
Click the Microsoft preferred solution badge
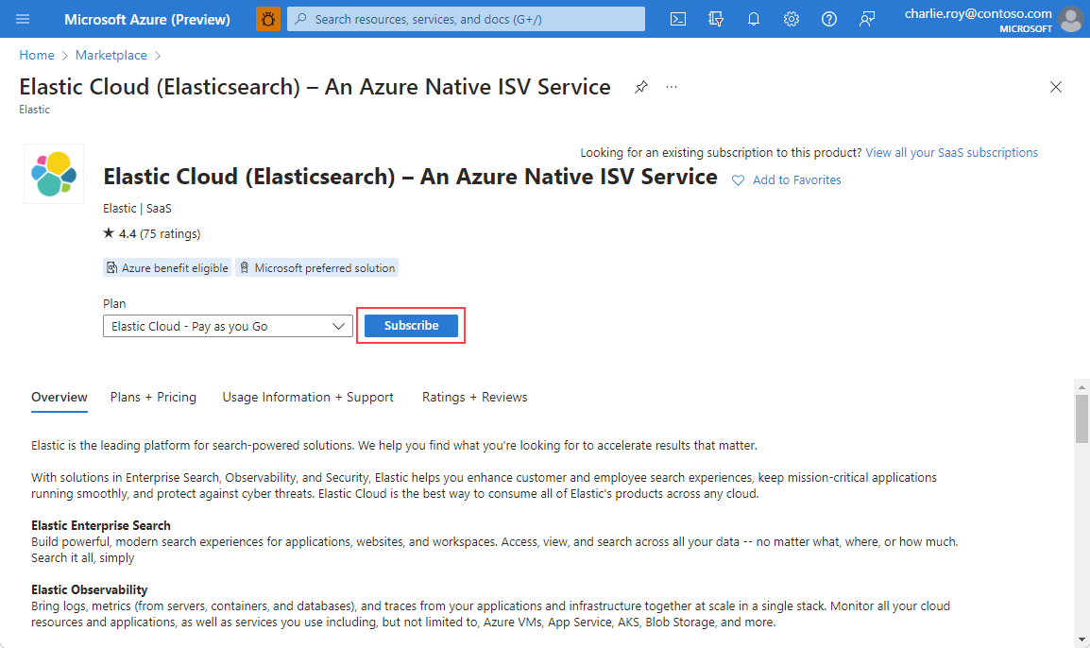coord(317,267)
